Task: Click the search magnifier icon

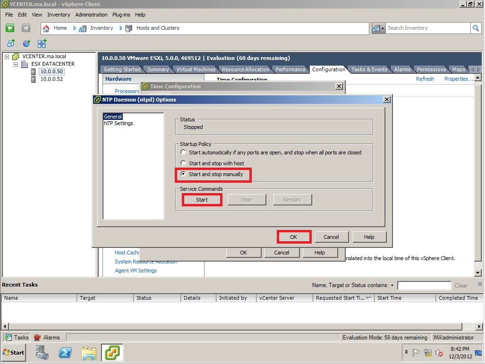Action: [x=476, y=28]
